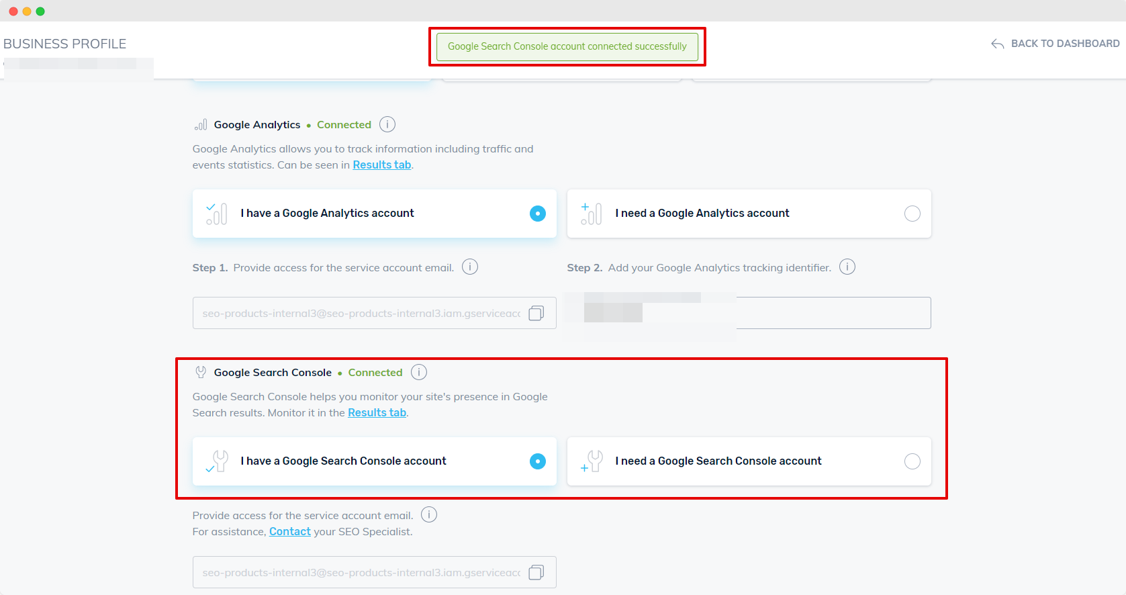Click checked wrench icon in Search Console card
This screenshot has height=595, width=1126.
point(218,461)
